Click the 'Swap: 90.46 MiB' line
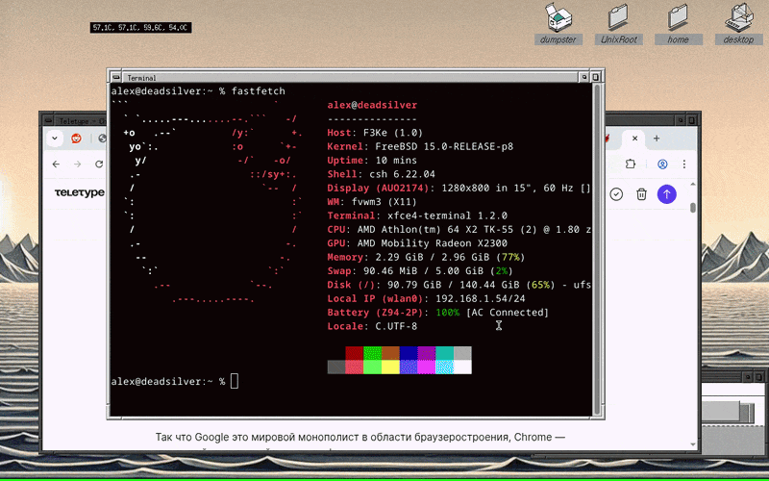769x481 pixels. coord(420,270)
